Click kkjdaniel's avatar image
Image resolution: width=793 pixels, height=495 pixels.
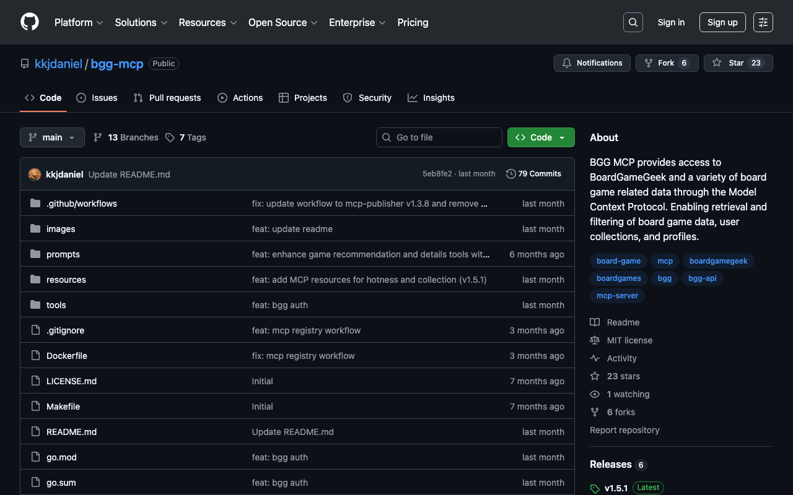[35, 174]
